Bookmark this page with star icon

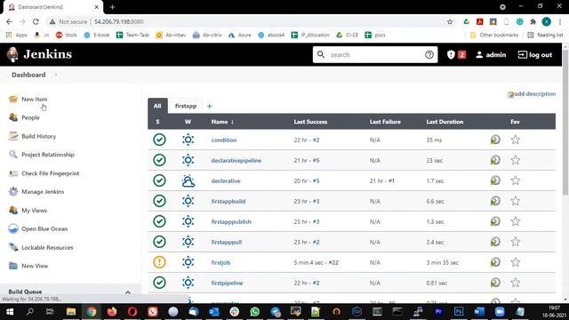tap(450, 21)
